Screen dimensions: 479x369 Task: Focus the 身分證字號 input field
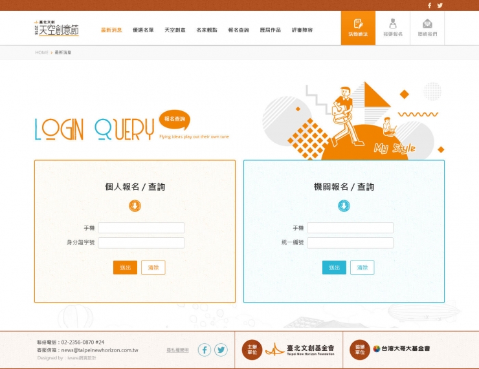141,243
